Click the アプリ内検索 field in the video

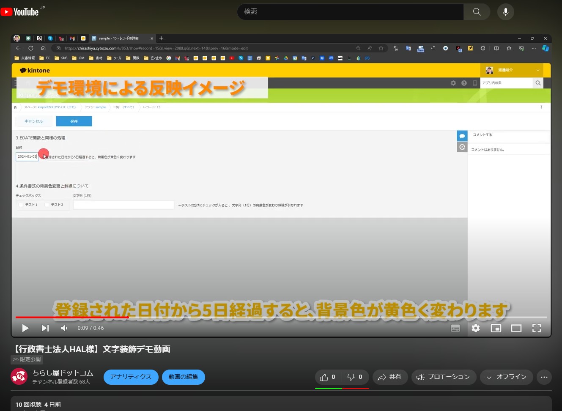point(506,83)
